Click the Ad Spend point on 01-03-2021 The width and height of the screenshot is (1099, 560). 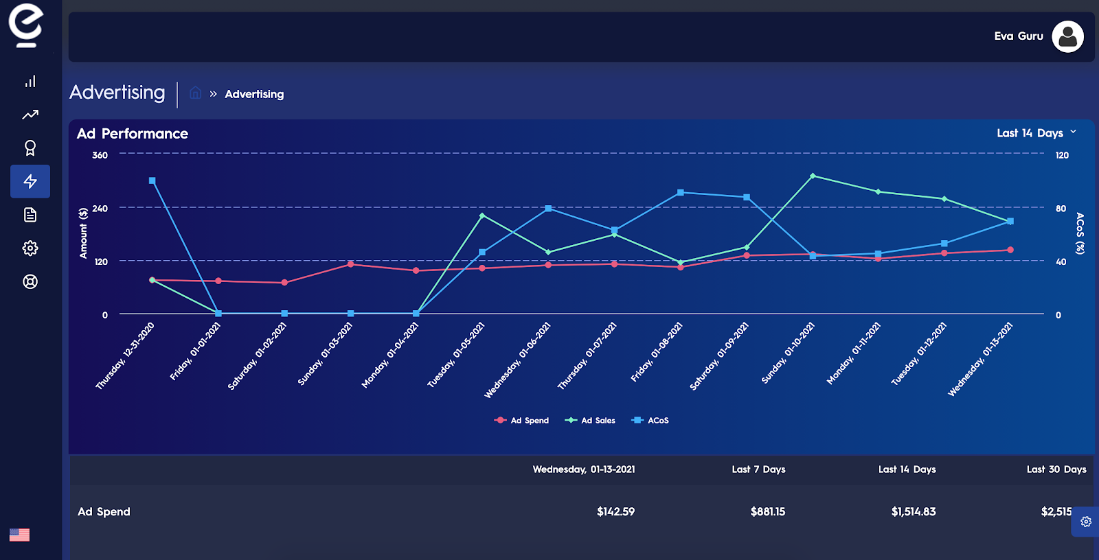pyautogui.click(x=350, y=264)
